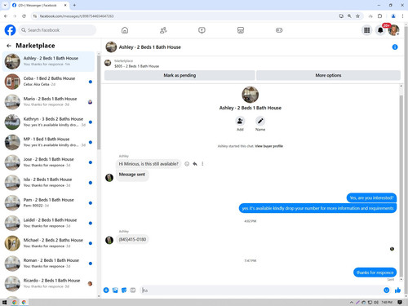The height and width of the screenshot is (306, 408).
Task: Open Windows Start button
Action: click(4, 302)
